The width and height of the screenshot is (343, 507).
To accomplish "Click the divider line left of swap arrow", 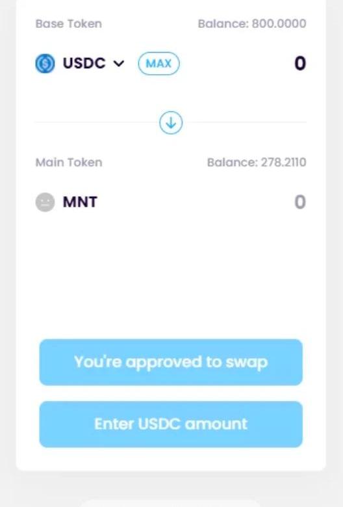I will coord(97,123).
